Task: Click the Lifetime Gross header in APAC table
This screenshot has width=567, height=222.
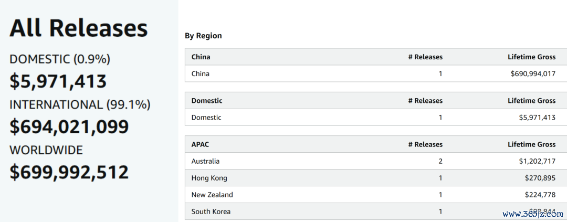Action: point(531,144)
